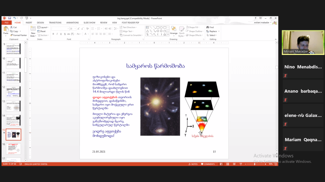Click the Save icon in quick access toolbar

click(x=10, y=18)
